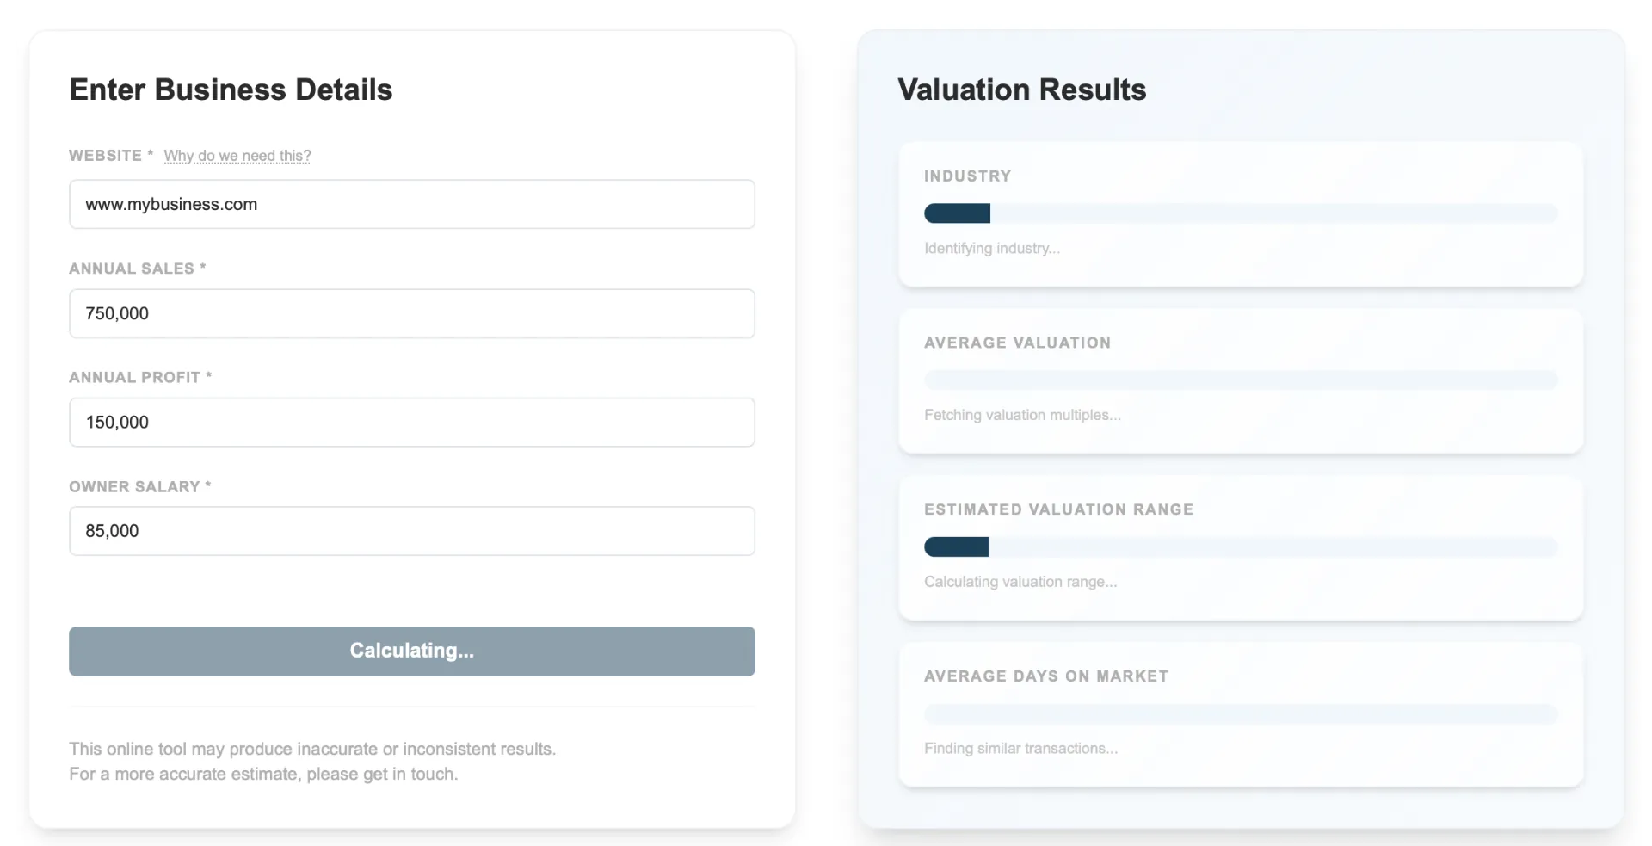The height and width of the screenshot is (846, 1652).
Task: Click the 'Calculating valuation range...' status text
Action: [x=1020, y=582]
